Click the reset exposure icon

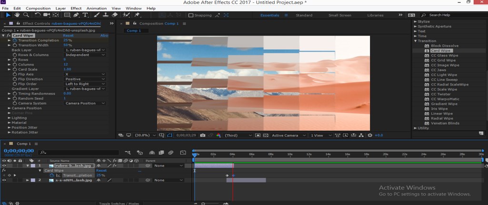pyautogui.click(x=370, y=135)
